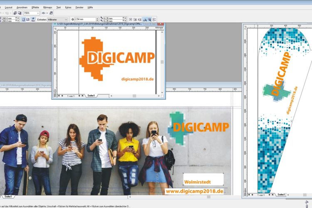
Task: Open the Text menu
Action: pyautogui.click(x=58, y=7)
